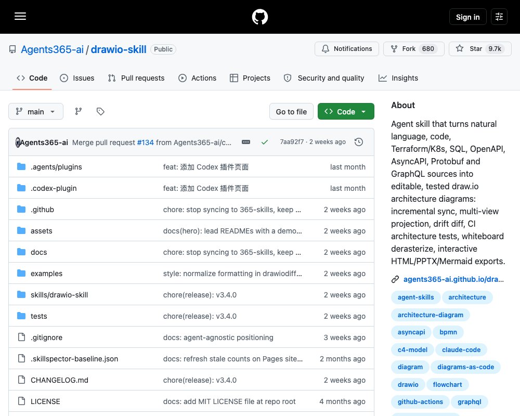Open commit history clock icon

(359, 142)
